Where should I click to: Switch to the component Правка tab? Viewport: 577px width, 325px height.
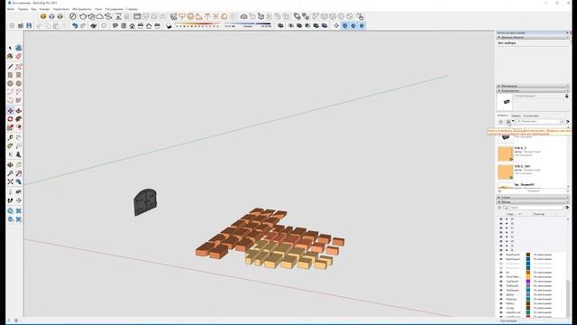tap(516, 116)
